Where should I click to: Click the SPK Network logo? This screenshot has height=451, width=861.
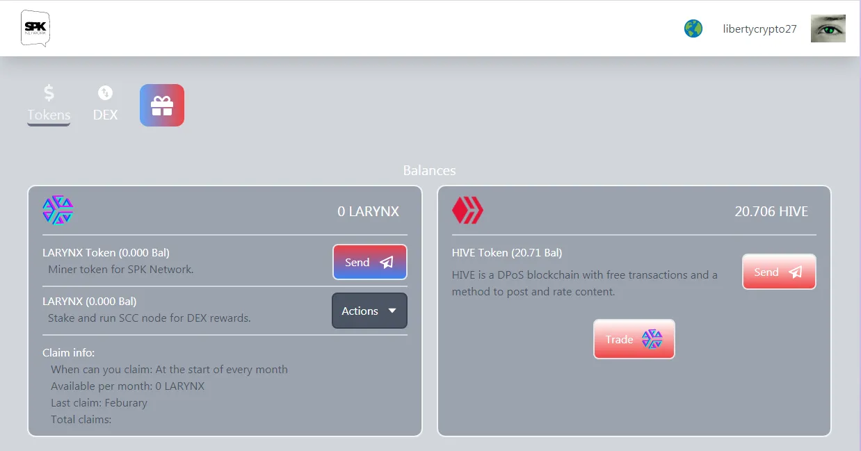tap(35, 28)
